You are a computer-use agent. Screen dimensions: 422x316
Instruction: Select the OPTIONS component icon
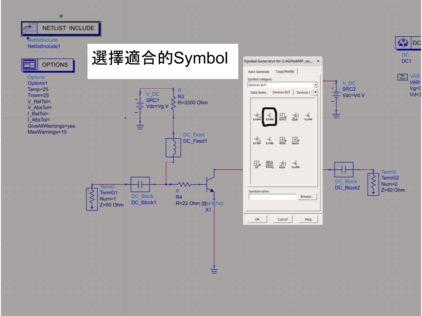coord(30,65)
